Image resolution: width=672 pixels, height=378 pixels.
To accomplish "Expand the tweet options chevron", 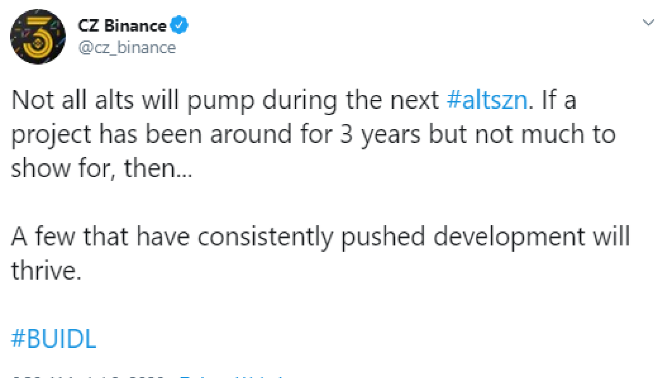I will pos(648,22).
